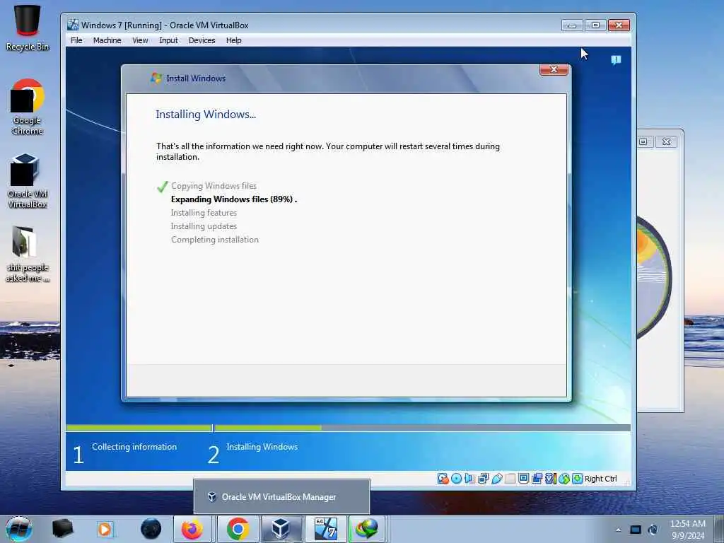The width and height of the screenshot is (724, 543).
Task: Open the Devices menu
Action: [202, 40]
